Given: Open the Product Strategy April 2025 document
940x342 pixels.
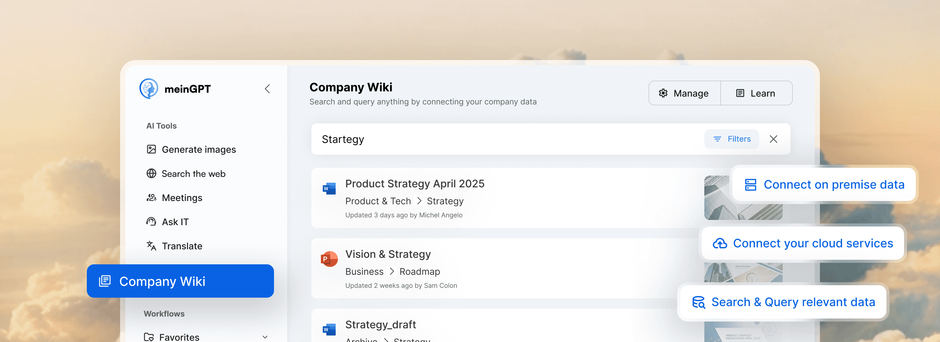Looking at the screenshot, I should click(415, 183).
